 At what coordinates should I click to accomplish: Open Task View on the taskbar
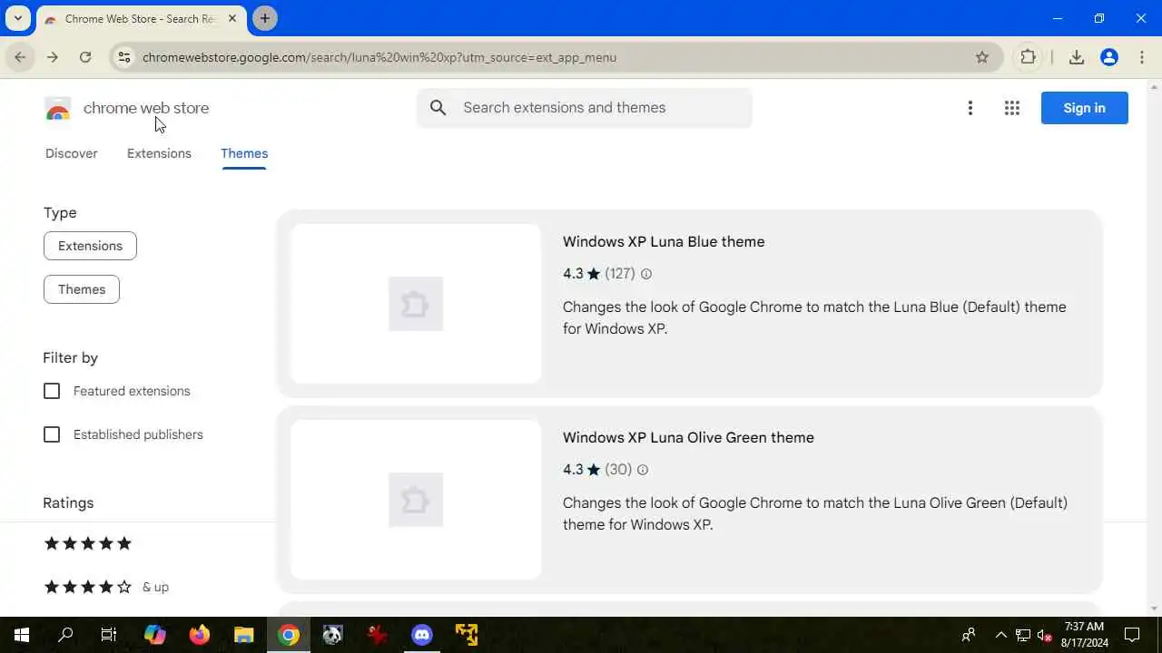[109, 635]
